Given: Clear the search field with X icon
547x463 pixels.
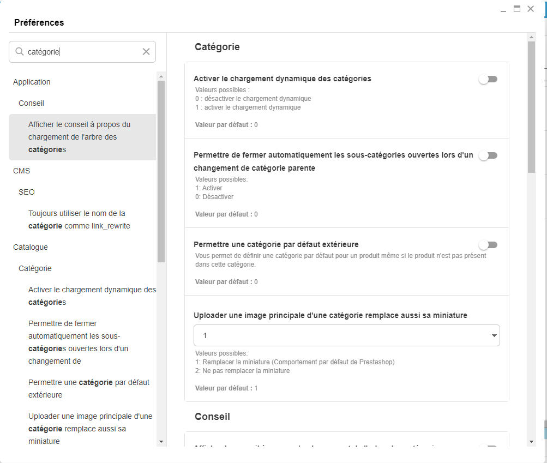Looking at the screenshot, I should [x=146, y=52].
